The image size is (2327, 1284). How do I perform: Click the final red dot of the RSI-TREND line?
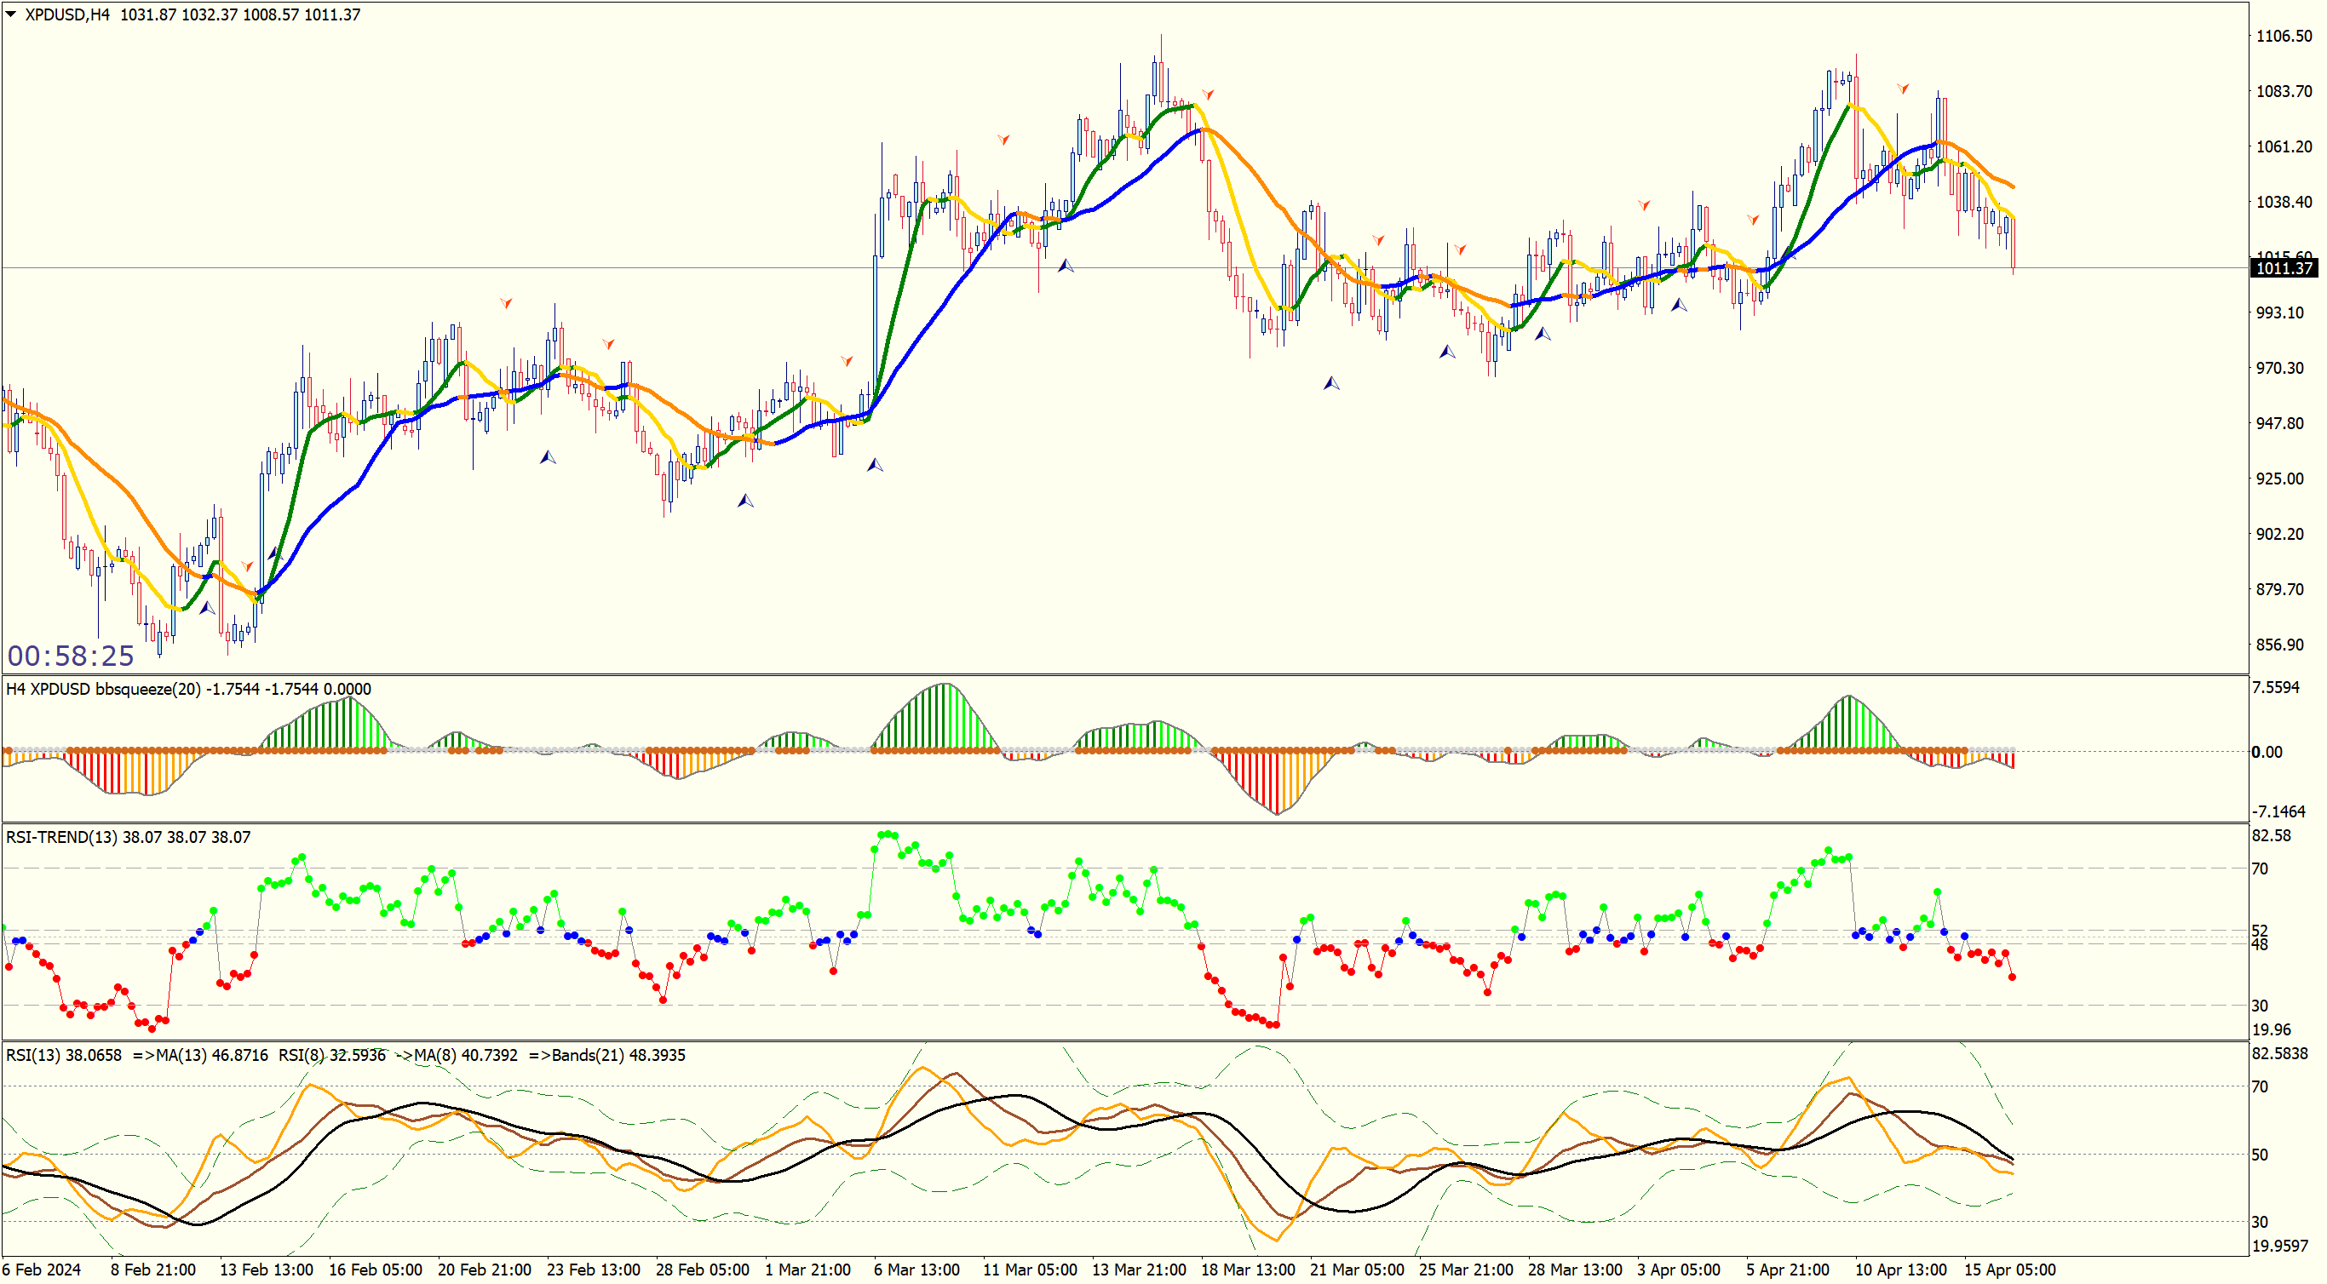(x=2013, y=977)
